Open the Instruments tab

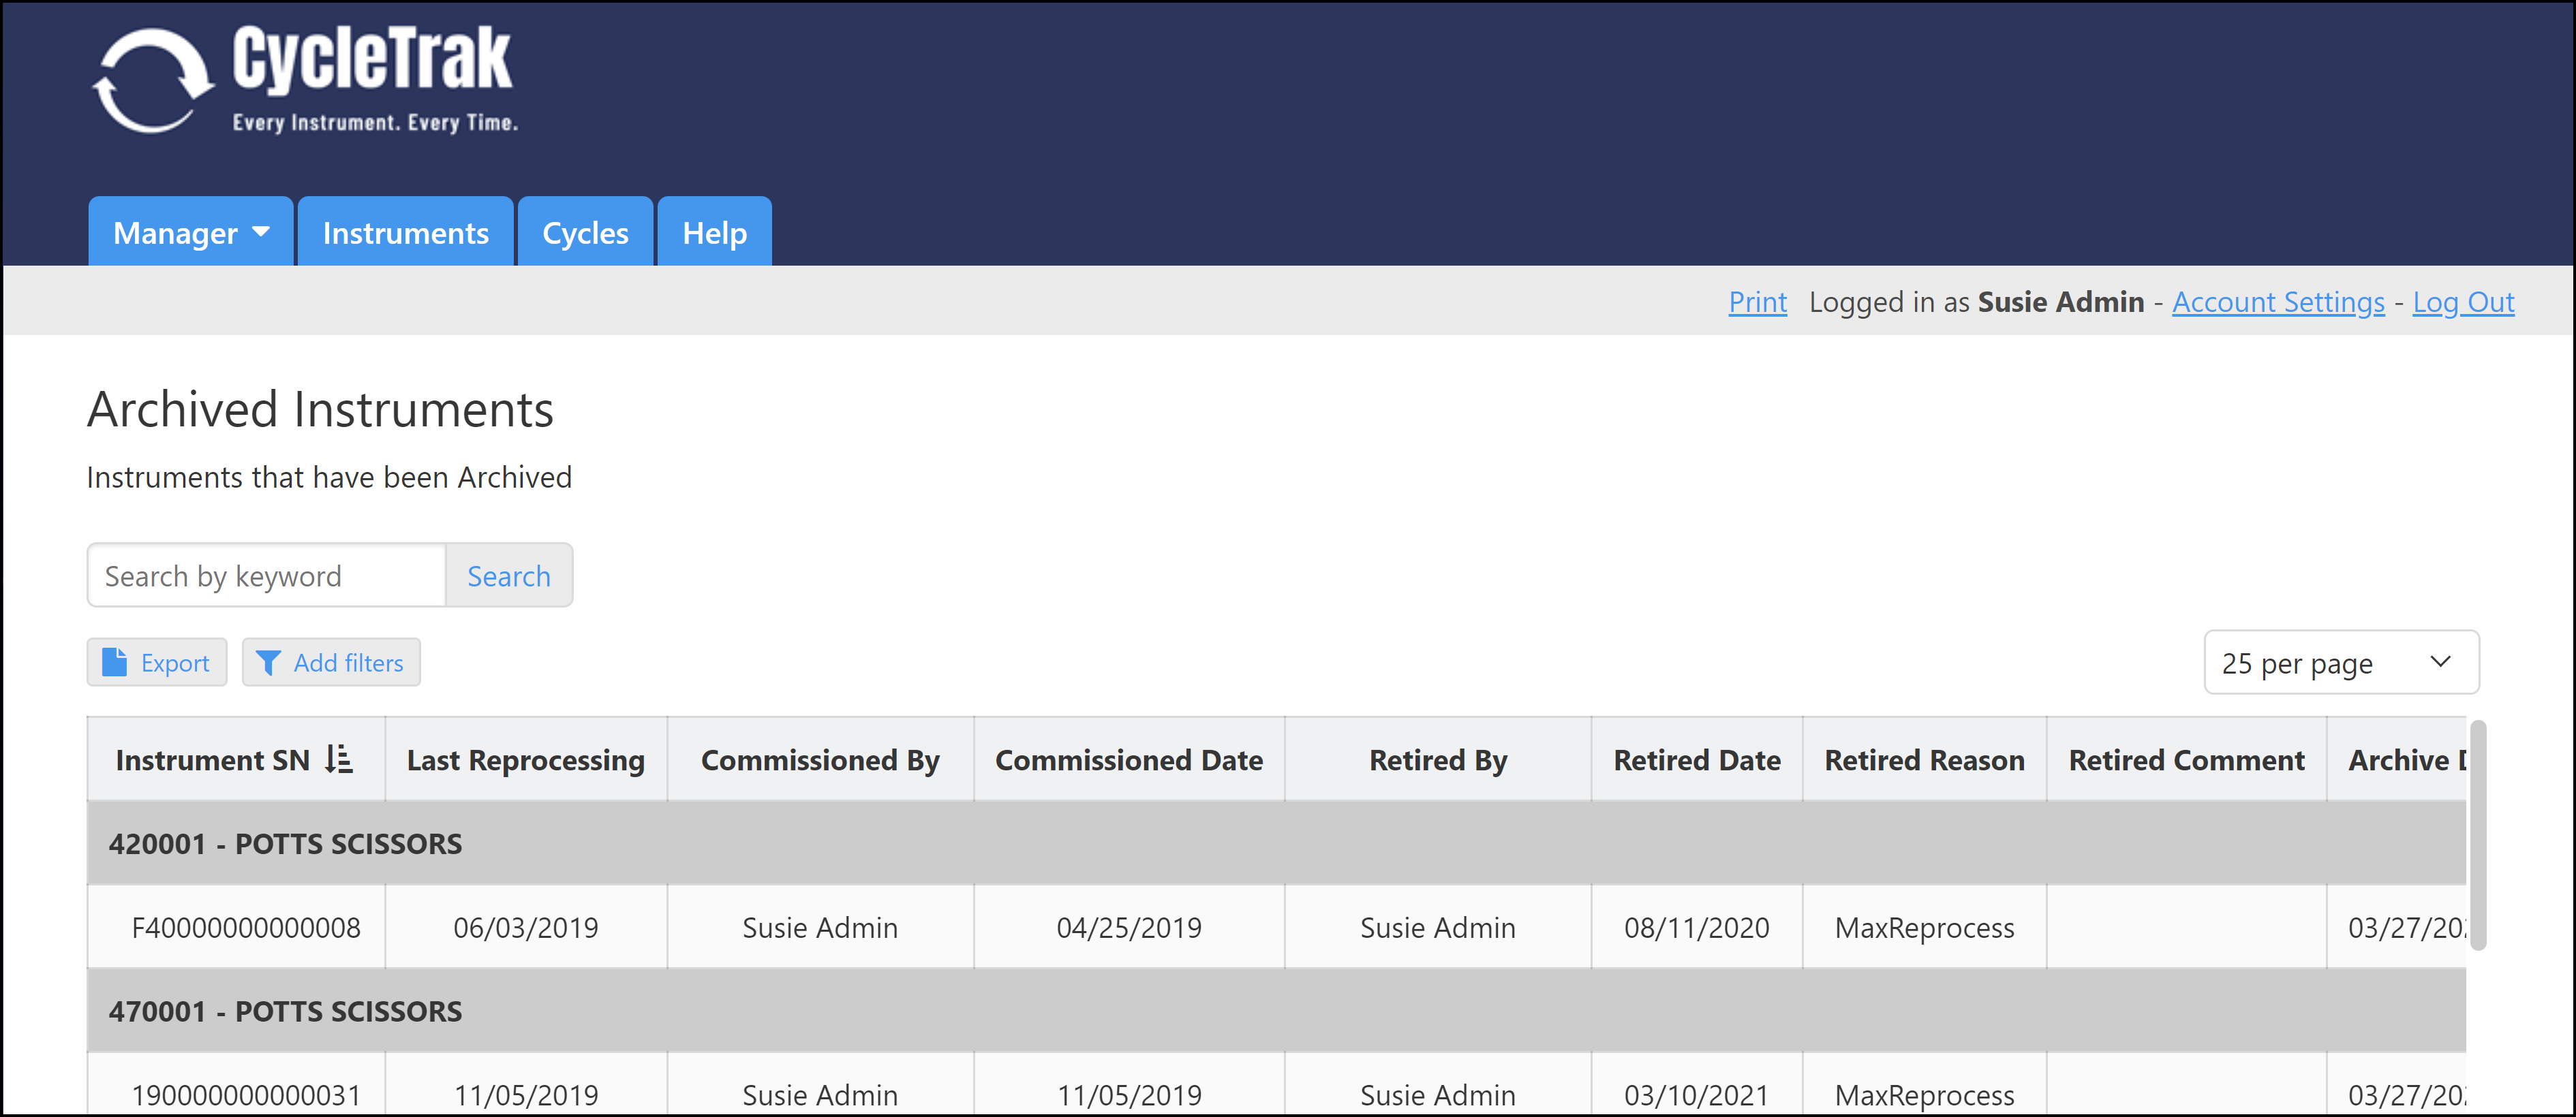(x=405, y=233)
